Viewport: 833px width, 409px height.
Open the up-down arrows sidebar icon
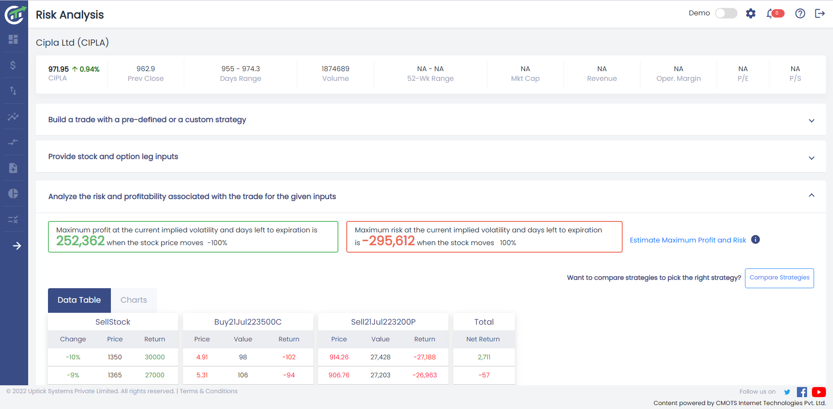coord(13,90)
